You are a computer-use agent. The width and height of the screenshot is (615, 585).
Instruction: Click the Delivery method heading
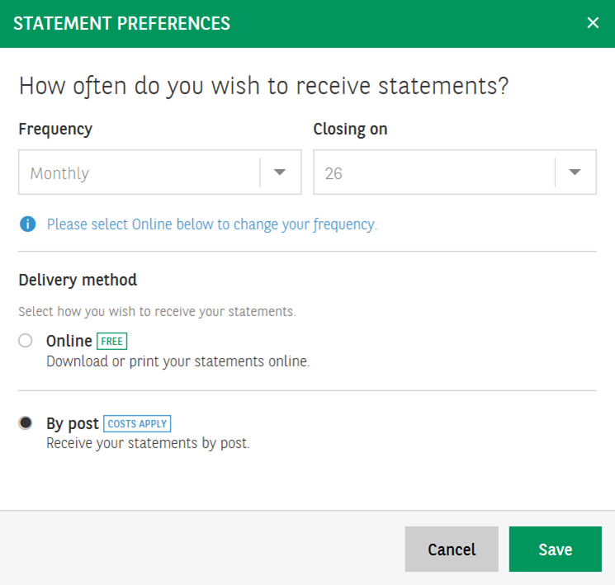pos(78,280)
